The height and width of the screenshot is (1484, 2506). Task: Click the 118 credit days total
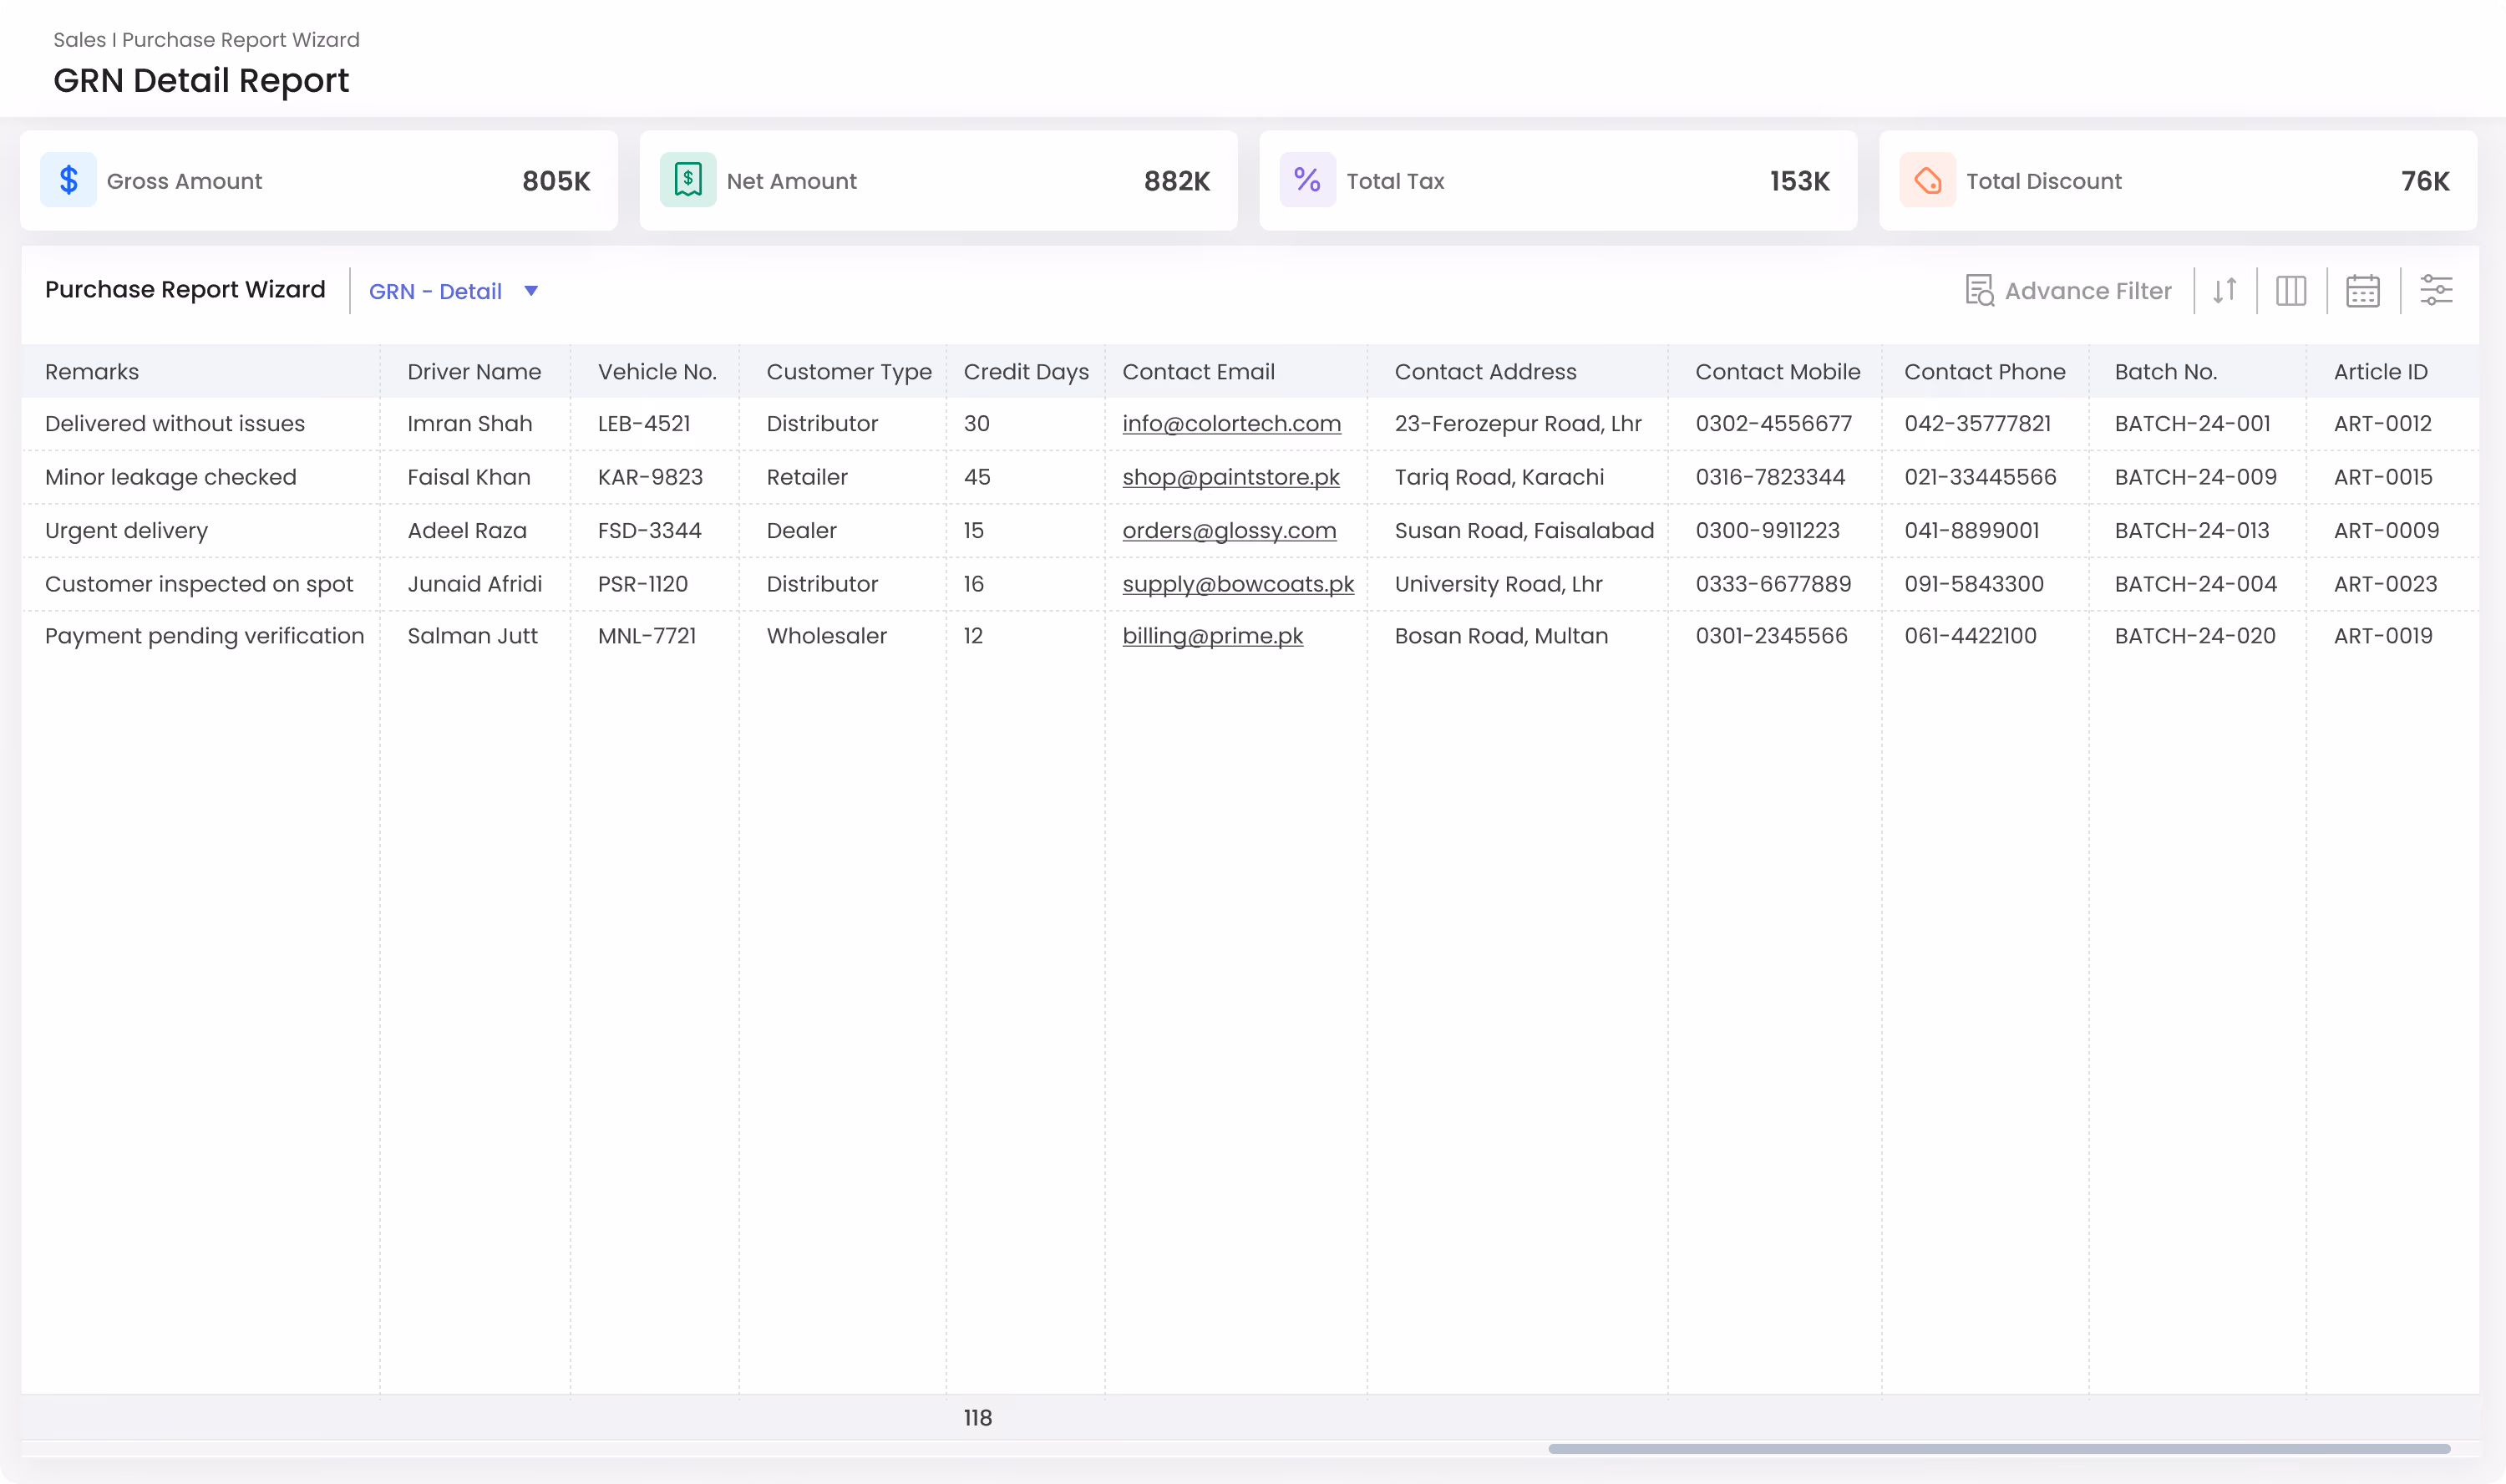tap(977, 1417)
